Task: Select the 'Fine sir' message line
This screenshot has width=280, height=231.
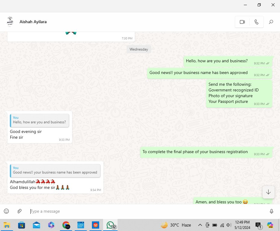Action: (x=17, y=137)
